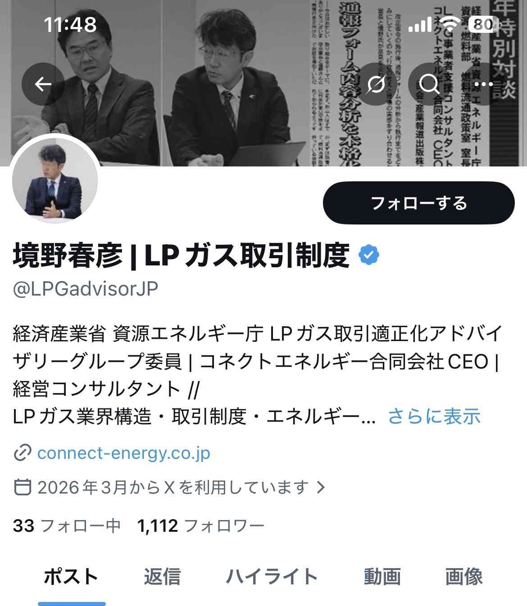Expand bio with さらに表示
This screenshot has width=527, height=606.
click(434, 416)
